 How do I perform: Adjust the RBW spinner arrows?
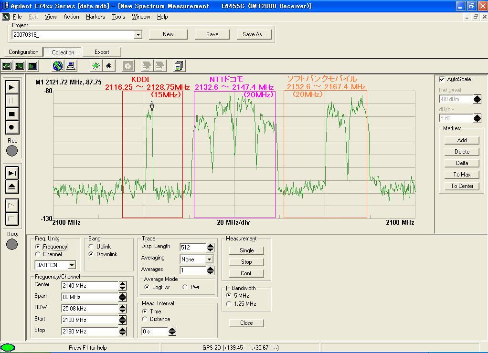tap(123, 309)
